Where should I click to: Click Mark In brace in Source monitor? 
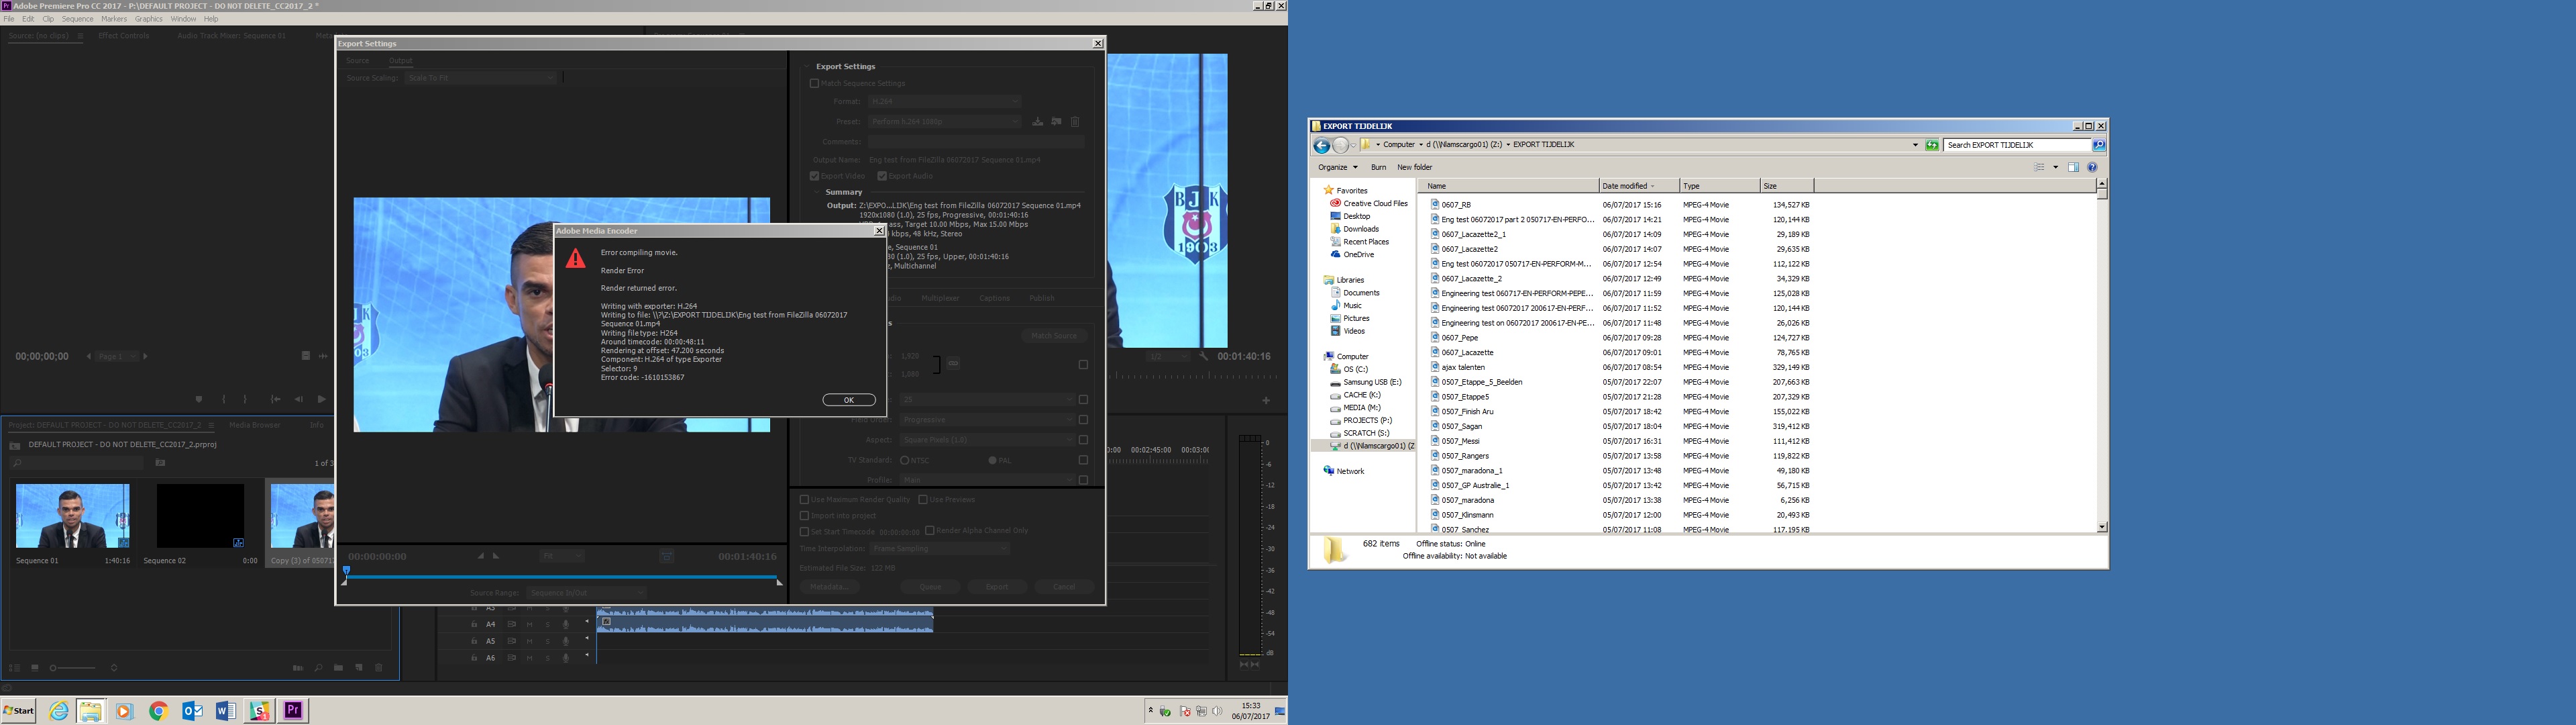click(224, 399)
